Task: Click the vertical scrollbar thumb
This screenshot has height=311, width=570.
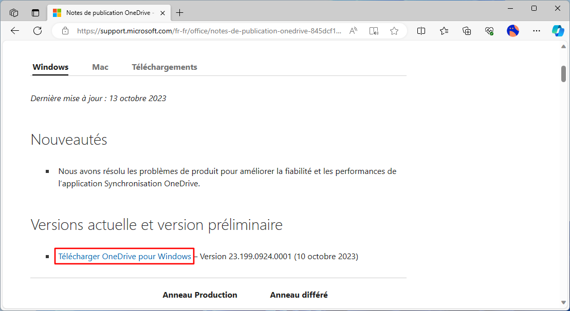Action: tap(563, 74)
